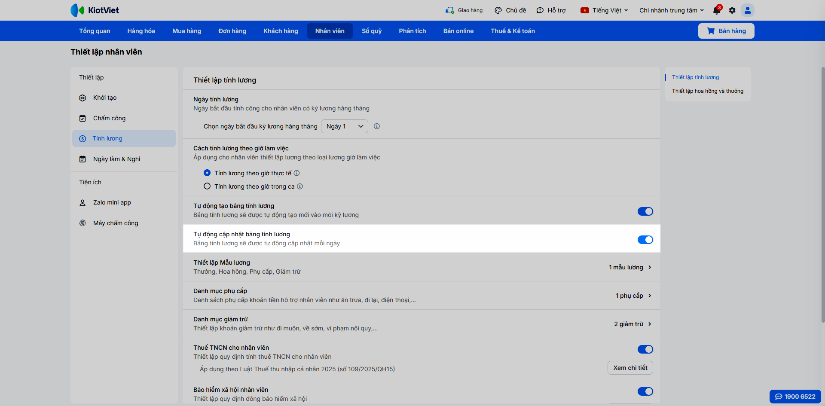Click info icon next to Tính lương theo giờ thực tế
This screenshot has height=406, width=825.
[297, 173]
